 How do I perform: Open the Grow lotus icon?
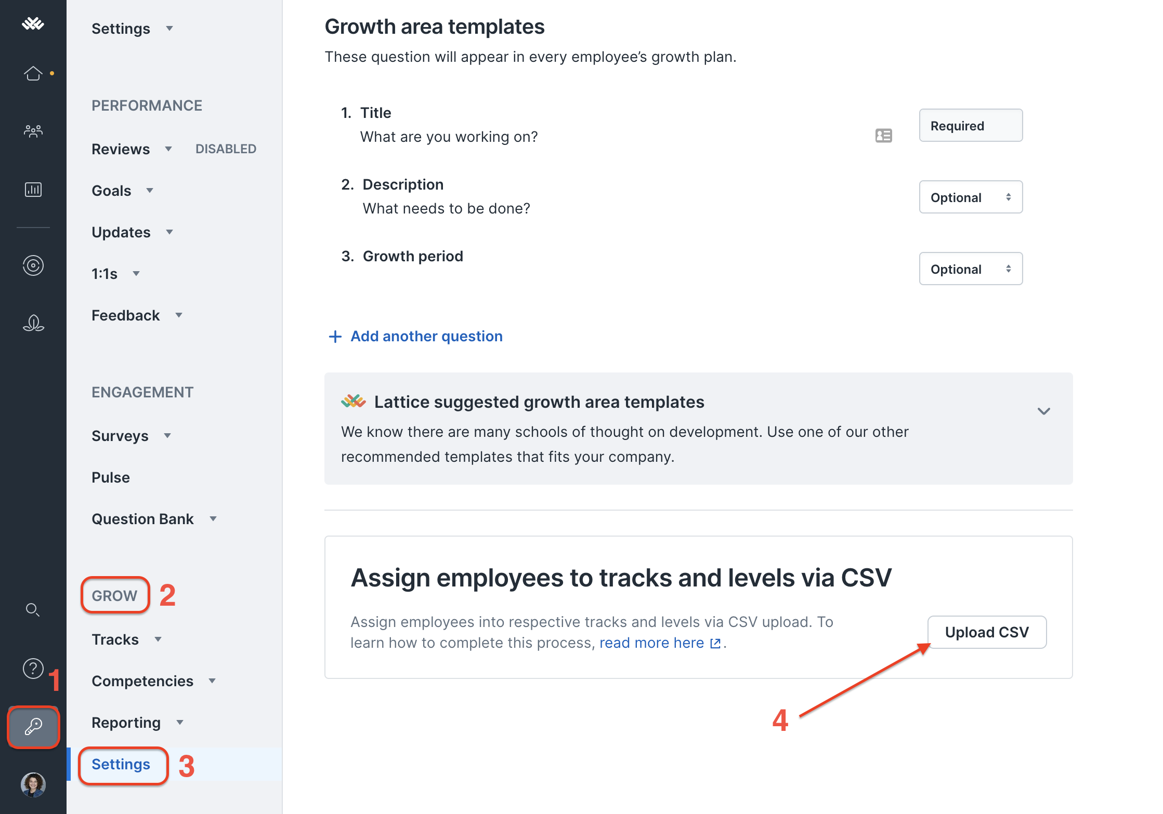pyautogui.click(x=33, y=323)
